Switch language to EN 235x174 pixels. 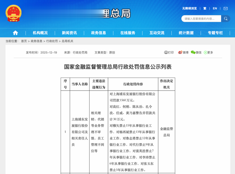click(215, 8)
